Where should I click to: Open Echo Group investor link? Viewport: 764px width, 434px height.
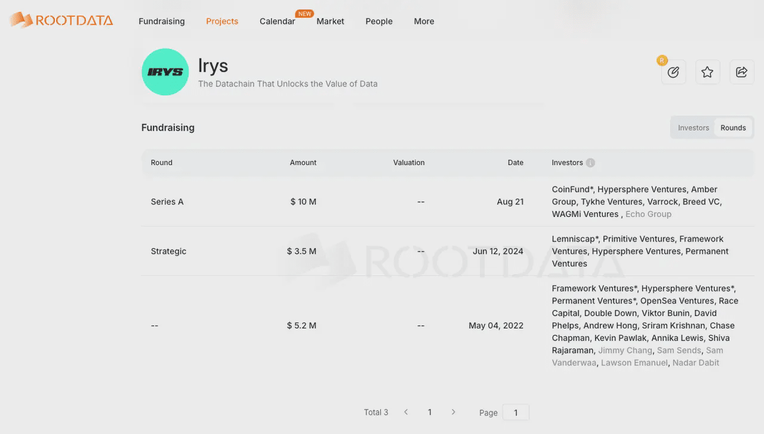[x=648, y=214]
